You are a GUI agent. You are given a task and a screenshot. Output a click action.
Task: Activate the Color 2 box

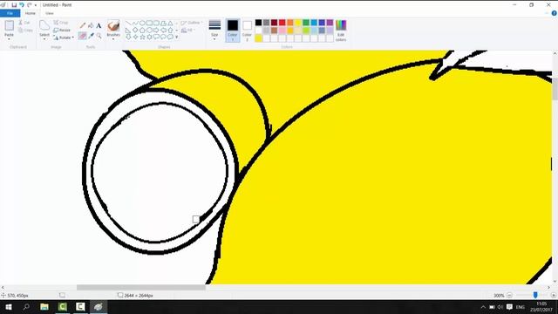(247, 30)
